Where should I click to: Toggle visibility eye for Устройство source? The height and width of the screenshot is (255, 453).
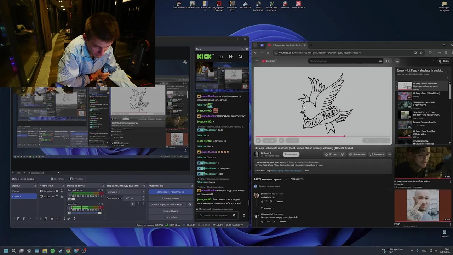click(x=57, y=191)
